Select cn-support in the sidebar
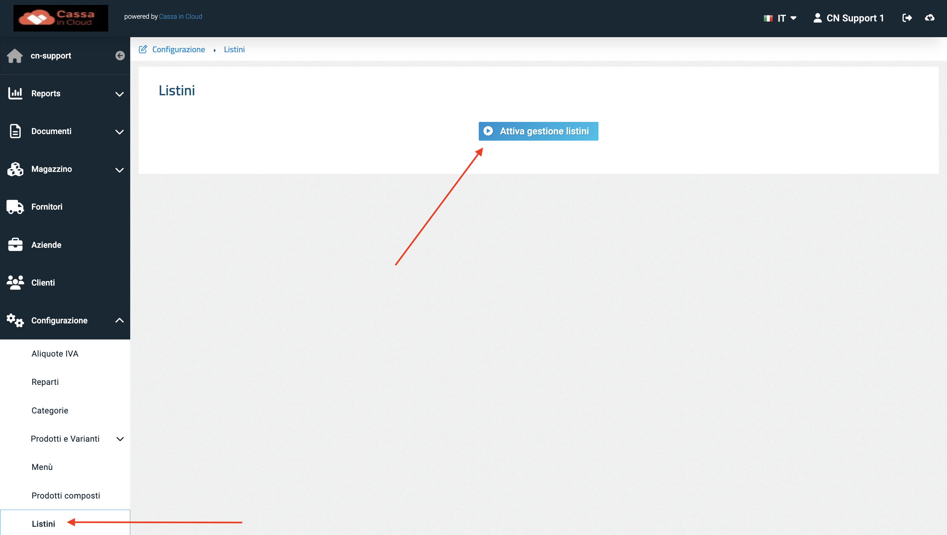 coord(51,56)
